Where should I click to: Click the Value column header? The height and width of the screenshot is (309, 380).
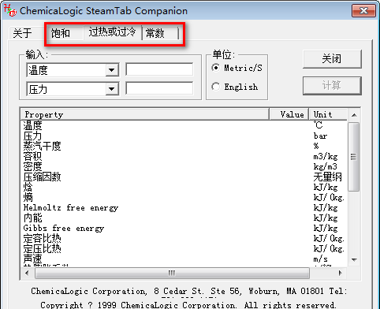tap(289, 114)
